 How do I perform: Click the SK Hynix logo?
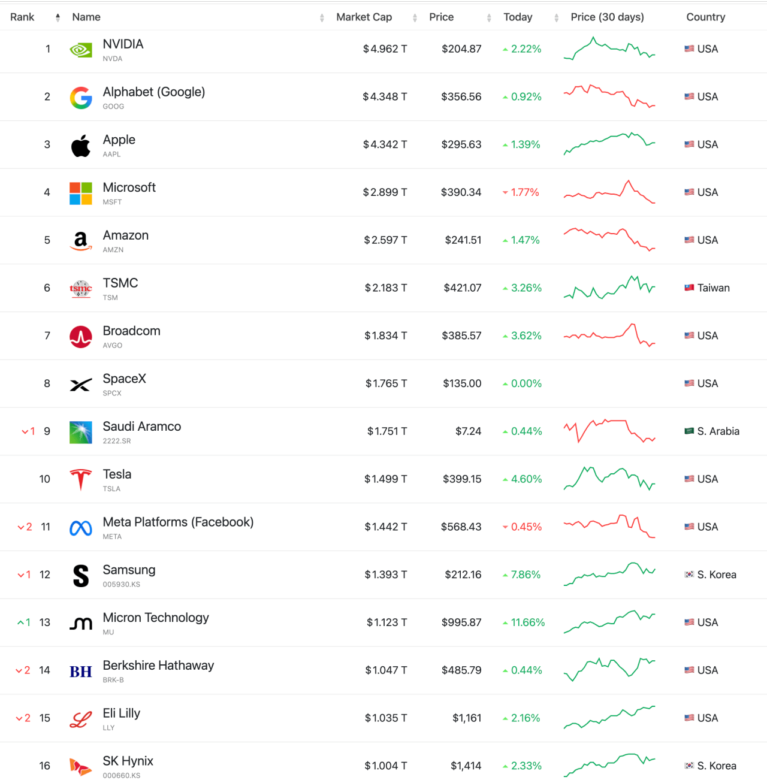[x=81, y=767]
